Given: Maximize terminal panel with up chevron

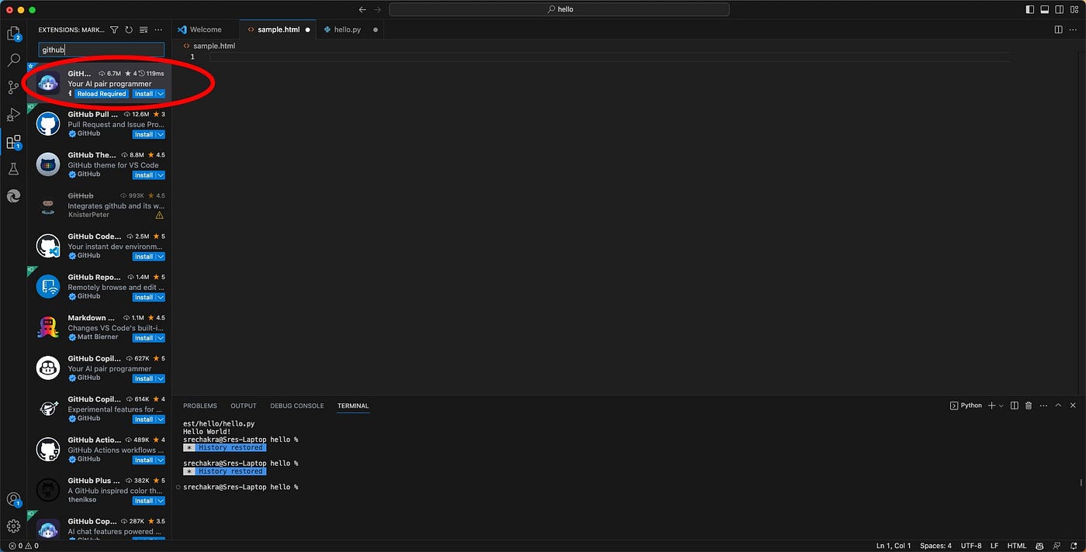Looking at the screenshot, I should (x=1057, y=405).
